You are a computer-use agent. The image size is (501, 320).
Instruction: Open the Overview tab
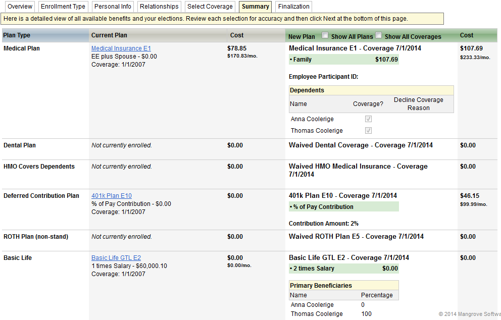[x=20, y=7]
